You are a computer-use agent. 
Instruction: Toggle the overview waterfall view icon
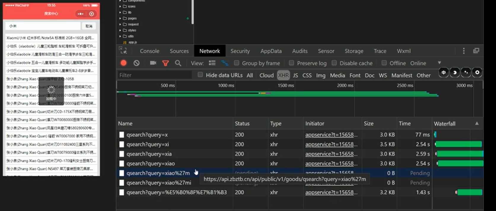point(225,63)
